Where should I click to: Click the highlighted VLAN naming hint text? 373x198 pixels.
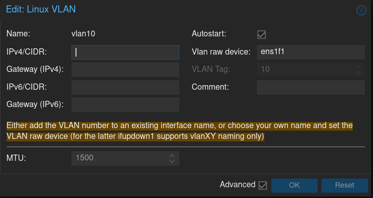click(x=179, y=131)
